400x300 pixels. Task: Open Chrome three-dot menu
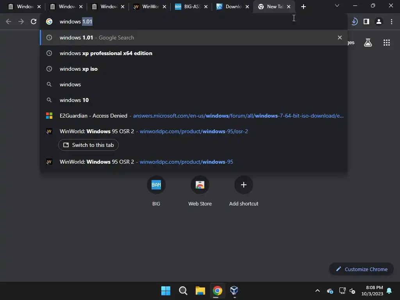pyautogui.click(x=391, y=22)
